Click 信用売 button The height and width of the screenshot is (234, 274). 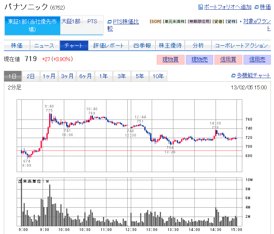coord(257,60)
